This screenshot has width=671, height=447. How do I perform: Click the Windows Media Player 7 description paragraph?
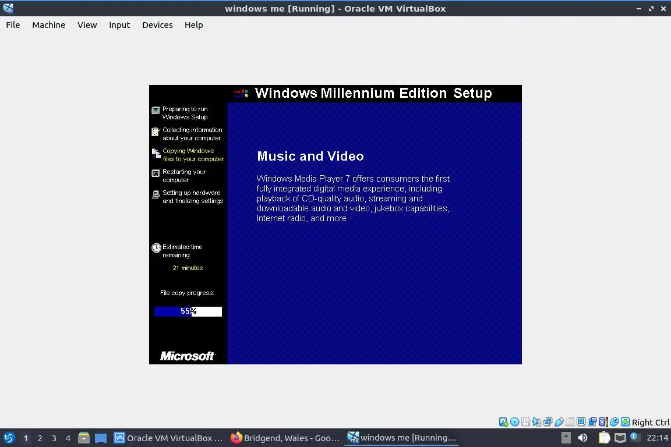[353, 198]
